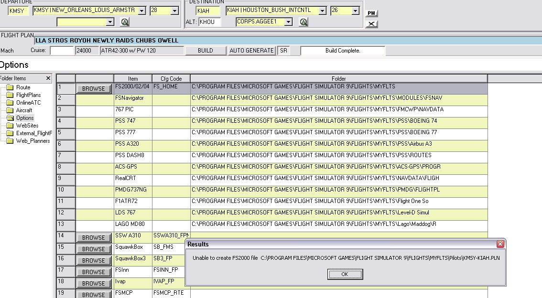
Task: Click the ACS-GPS item cell
Action: 133,169
